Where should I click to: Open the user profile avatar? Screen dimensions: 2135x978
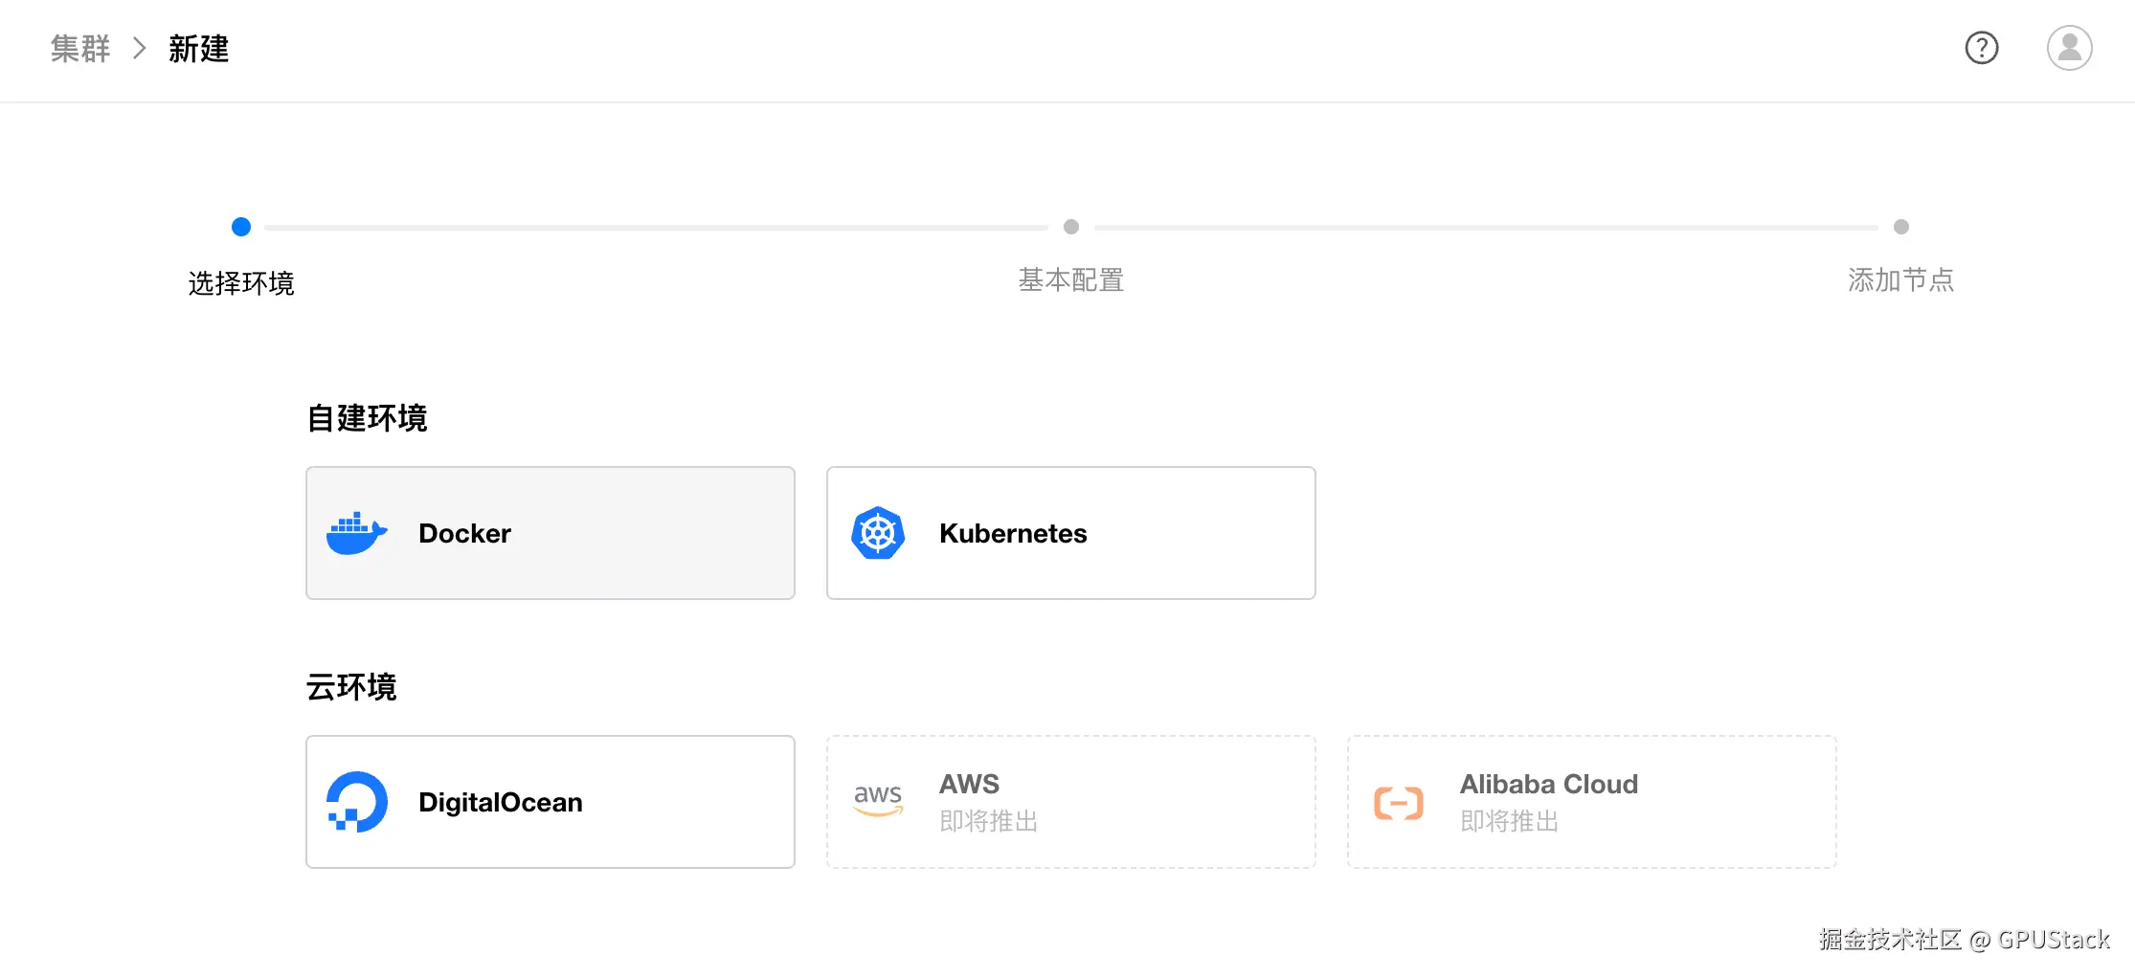pos(2069,48)
